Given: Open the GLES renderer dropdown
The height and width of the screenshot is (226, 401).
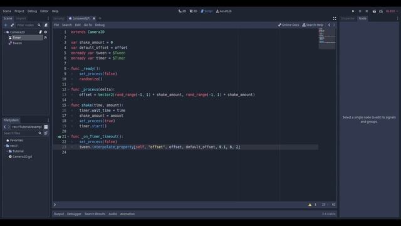Looking at the screenshot, I should pyautogui.click(x=392, y=11).
